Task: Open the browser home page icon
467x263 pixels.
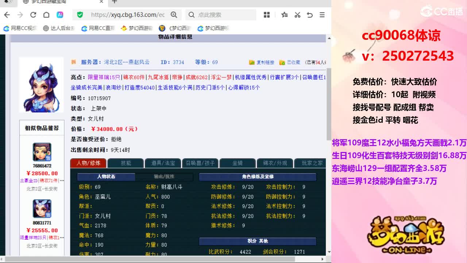Action: coord(46,15)
